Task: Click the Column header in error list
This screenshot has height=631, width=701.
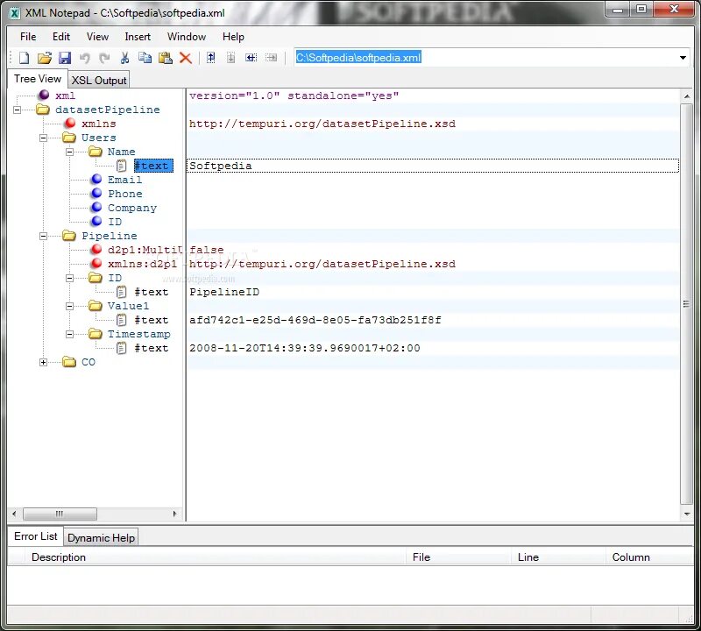Action: pos(649,557)
